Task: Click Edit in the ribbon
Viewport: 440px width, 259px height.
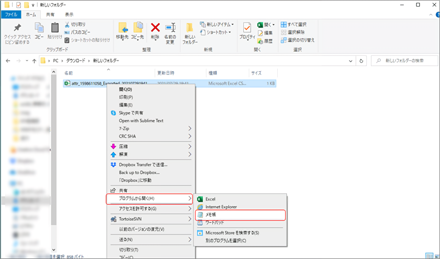Action: pyautogui.click(x=265, y=32)
